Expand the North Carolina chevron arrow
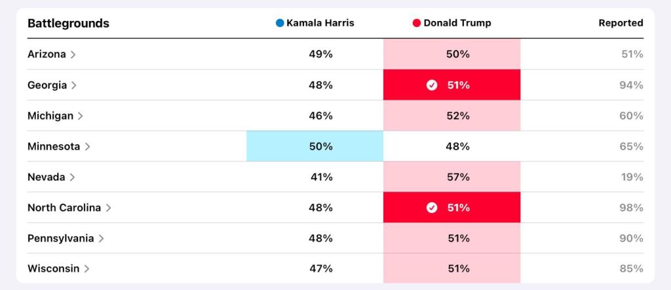This screenshot has height=290, width=671. point(108,208)
